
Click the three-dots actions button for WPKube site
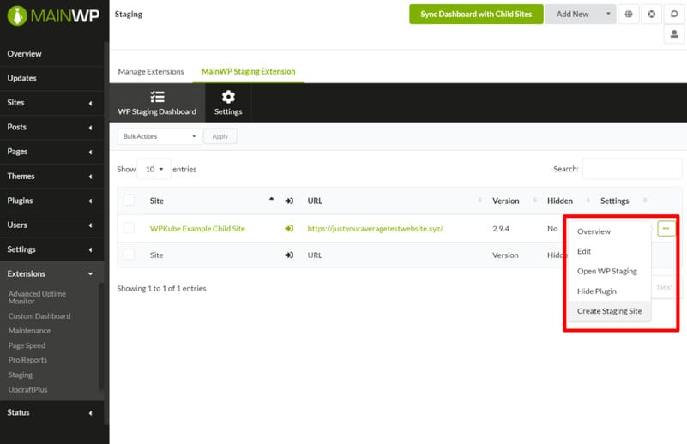click(x=666, y=229)
